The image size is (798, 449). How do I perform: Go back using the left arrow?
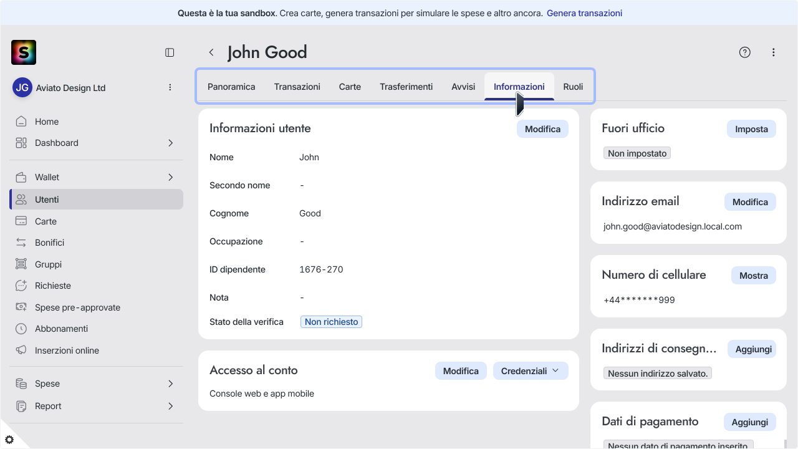tap(211, 52)
